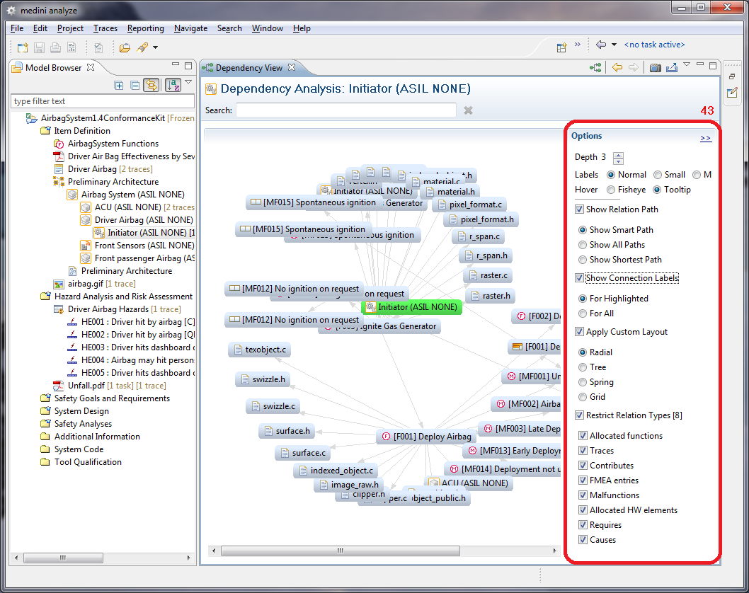Open the Traces menu
This screenshot has width=749, height=593.
click(x=105, y=28)
